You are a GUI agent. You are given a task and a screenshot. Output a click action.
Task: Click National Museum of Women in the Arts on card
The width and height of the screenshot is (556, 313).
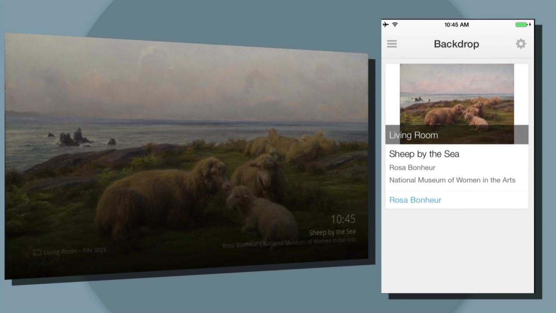[452, 180]
